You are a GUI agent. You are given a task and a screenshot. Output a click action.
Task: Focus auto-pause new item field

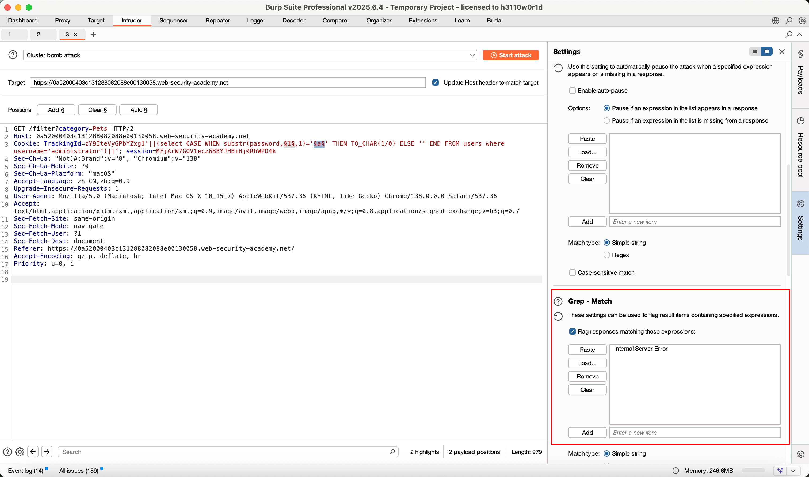695,222
